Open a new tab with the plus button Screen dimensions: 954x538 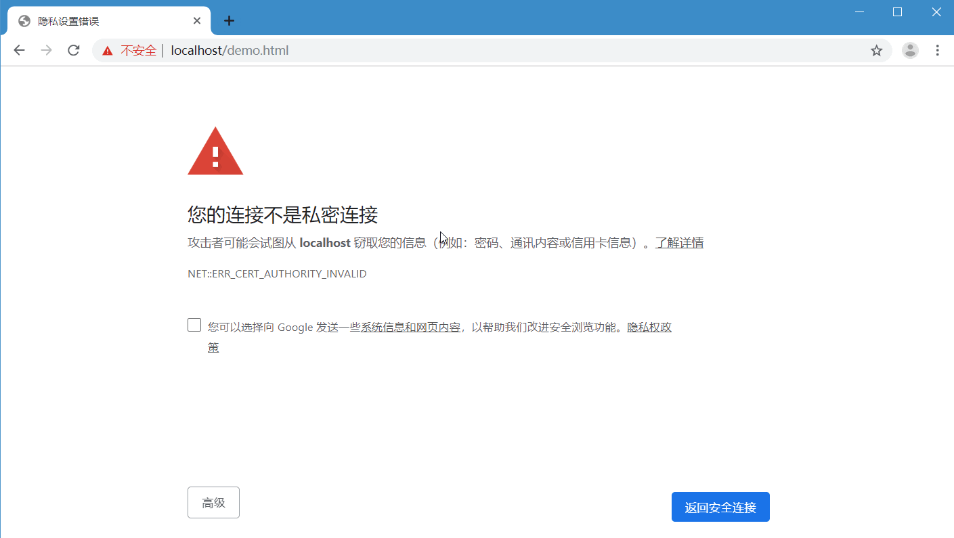point(229,21)
